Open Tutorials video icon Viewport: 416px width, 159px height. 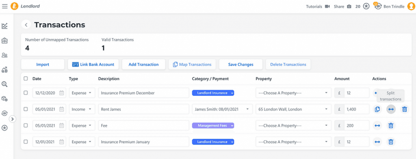click(x=327, y=6)
